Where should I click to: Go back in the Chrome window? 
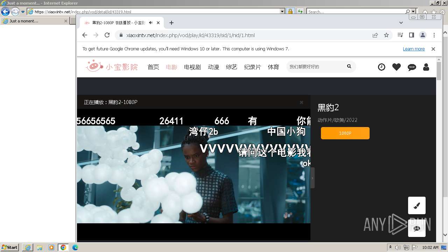85,35
